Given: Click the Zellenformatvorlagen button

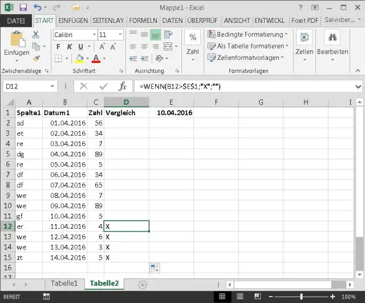Looking at the screenshot, I should coord(248,58).
